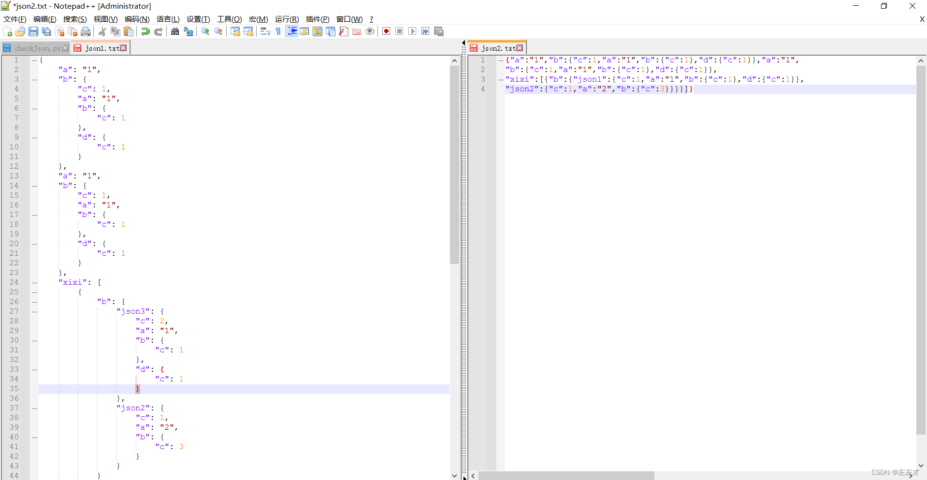
Task: Toggle monitoring eye icon
Action: (370, 31)
